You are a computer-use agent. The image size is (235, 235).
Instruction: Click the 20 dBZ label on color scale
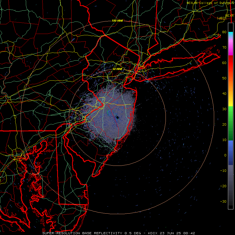click(224, 125)
